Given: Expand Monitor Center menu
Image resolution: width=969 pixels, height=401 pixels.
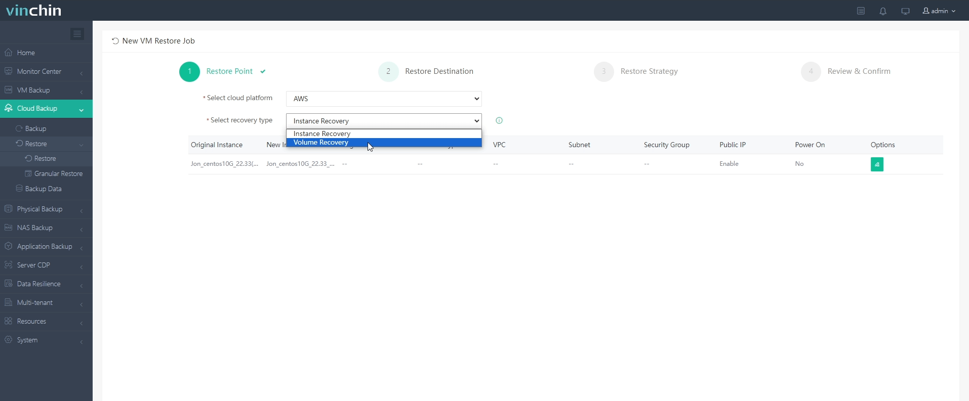Looking at the screenshot, I should pyautogui.click(x=46, y=71).
